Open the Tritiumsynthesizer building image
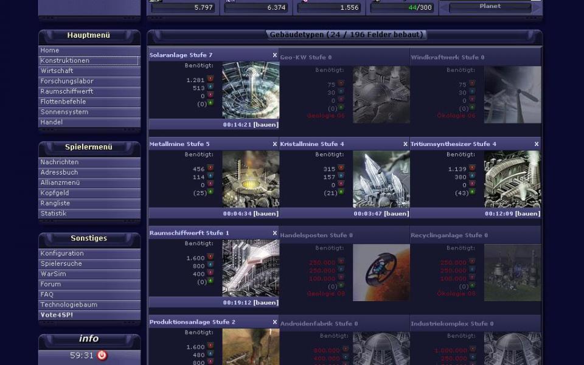 click(512, 179)
